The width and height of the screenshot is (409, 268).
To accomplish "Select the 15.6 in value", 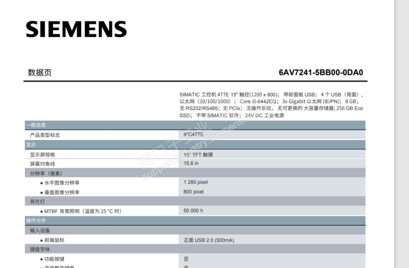I will pyautogui.click(x=191, y=163).
